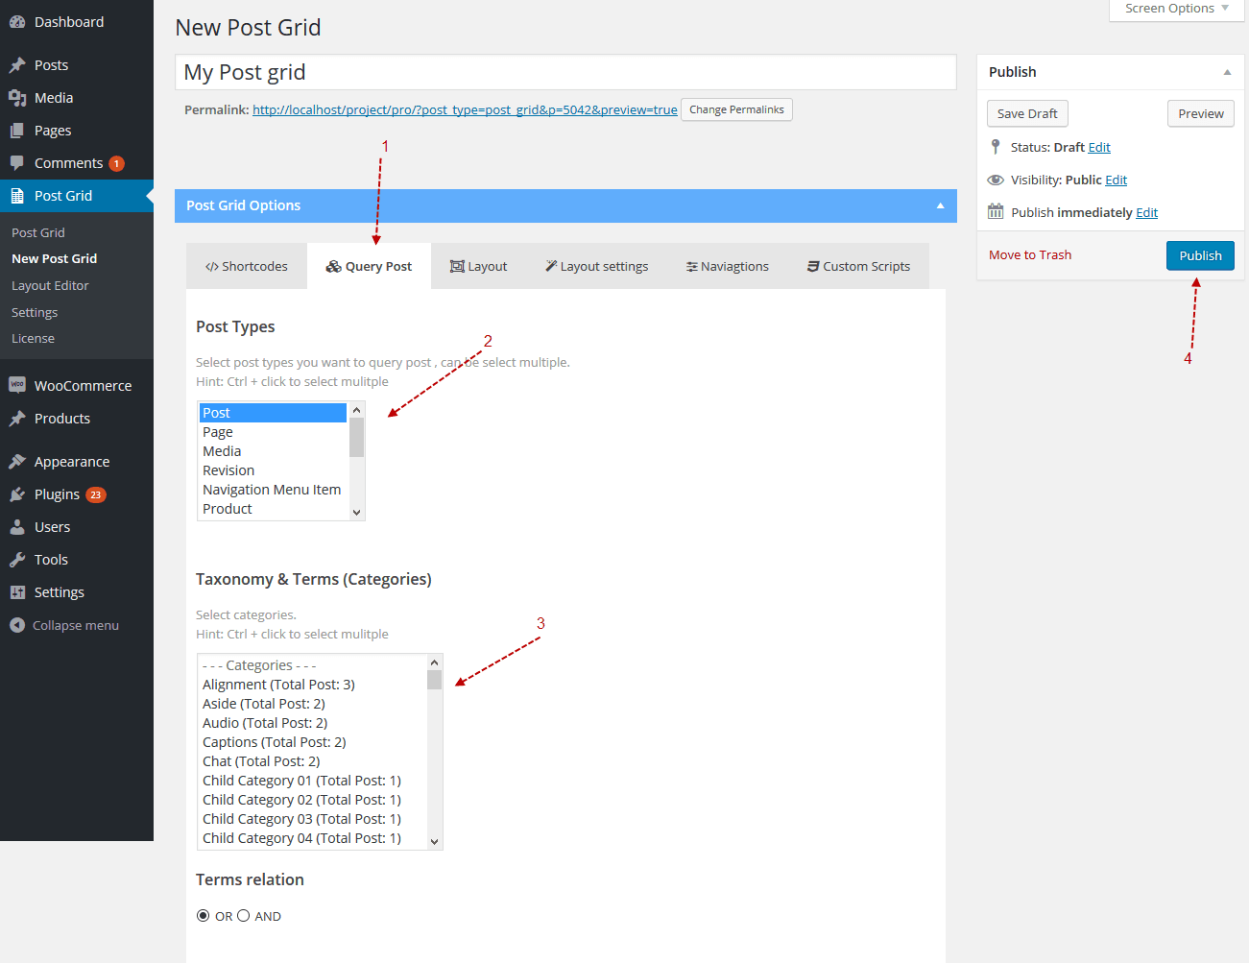Click Move to Trash link
This screenshot has height=963, width=1249.
click(x=1030, y=255)
